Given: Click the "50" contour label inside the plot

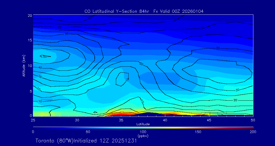Looking at the screenshot, I should click(45, 57).
